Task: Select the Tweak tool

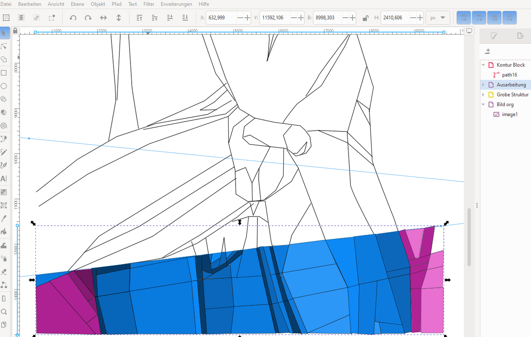Action: tap(4, 245)
